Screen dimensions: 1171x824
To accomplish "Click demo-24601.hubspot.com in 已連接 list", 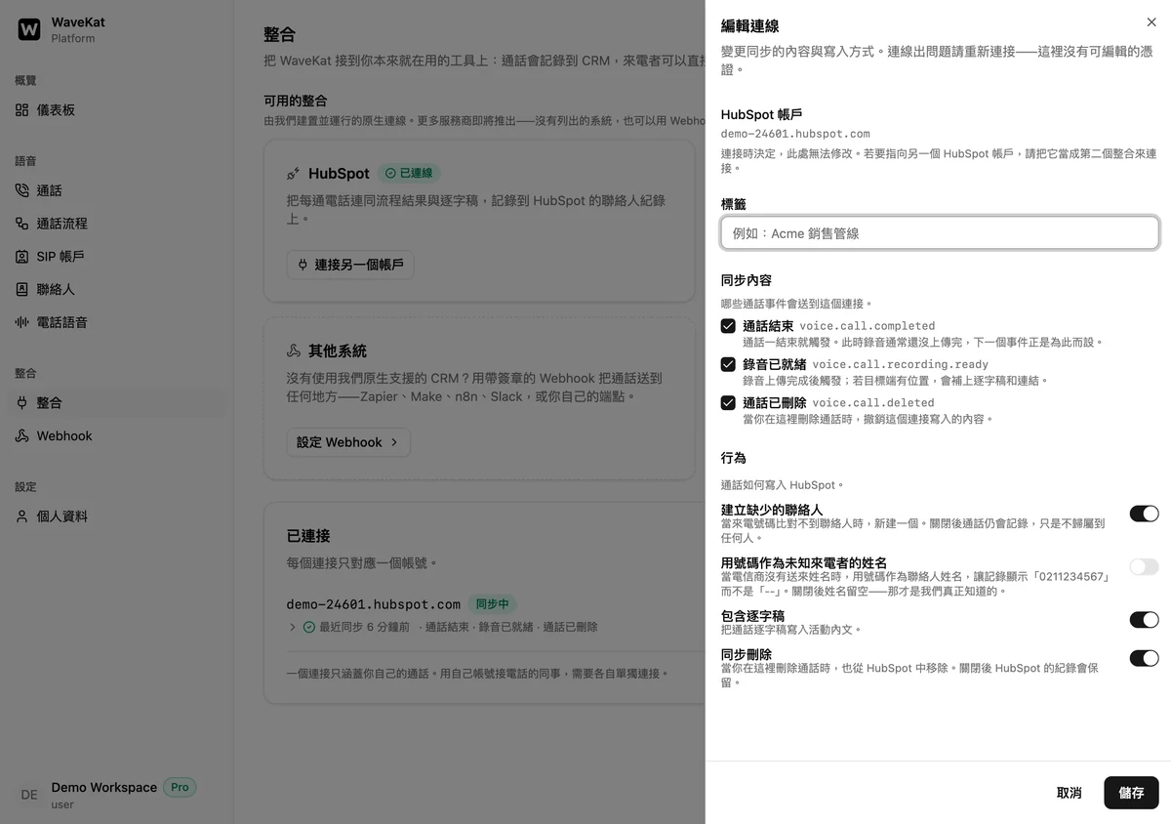I will [x=374, y=604].
